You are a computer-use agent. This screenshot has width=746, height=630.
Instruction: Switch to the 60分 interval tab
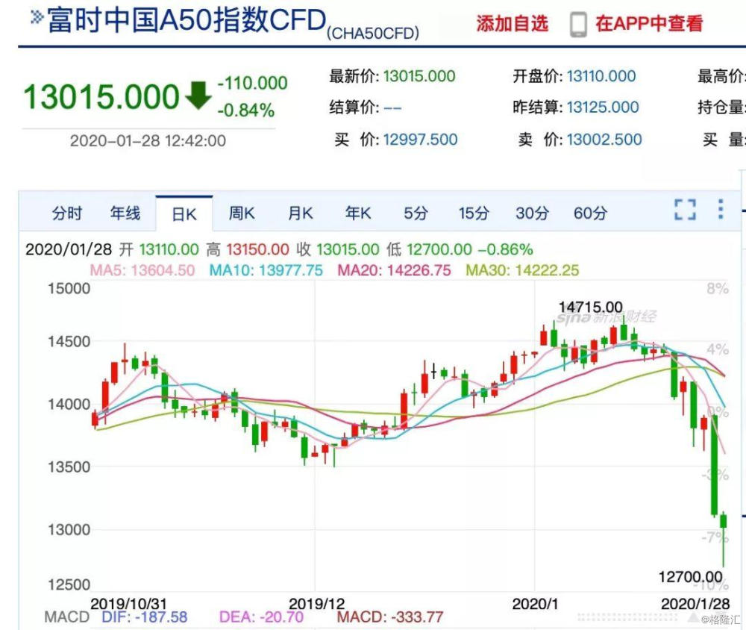pyautogui.click(x=590, y=213)
